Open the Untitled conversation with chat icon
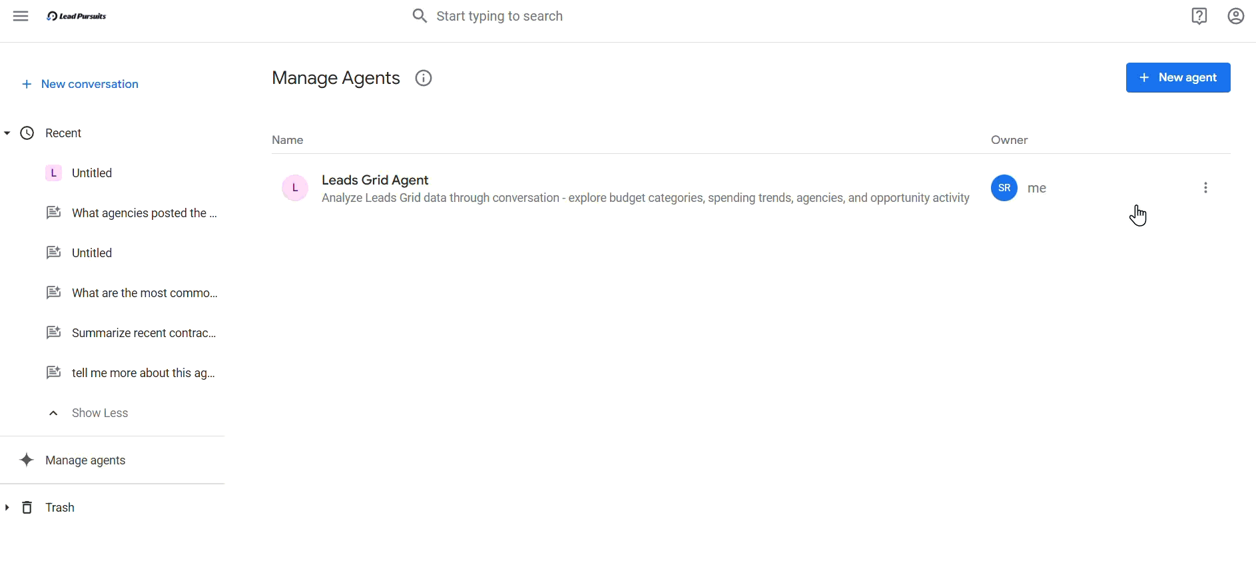The width and height of the screenshot is (1256, 561). 79,253
